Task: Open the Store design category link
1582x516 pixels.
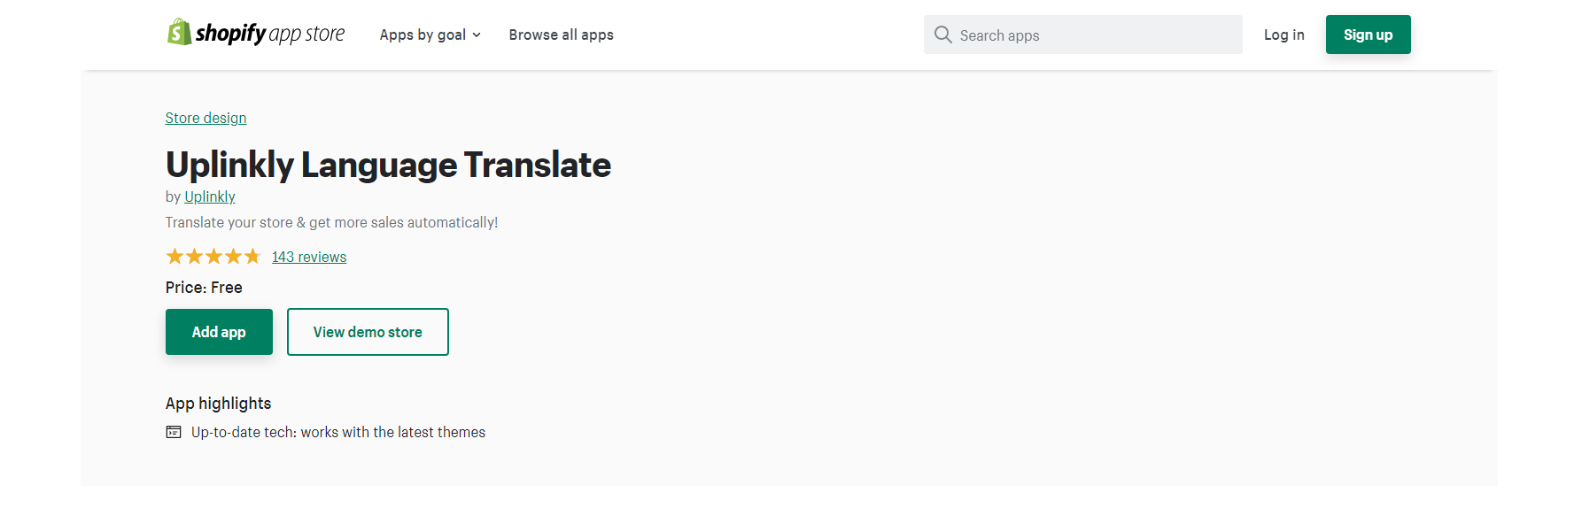Action: click(206, 118)
